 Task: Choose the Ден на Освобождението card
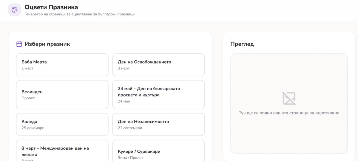pos(158,65)
